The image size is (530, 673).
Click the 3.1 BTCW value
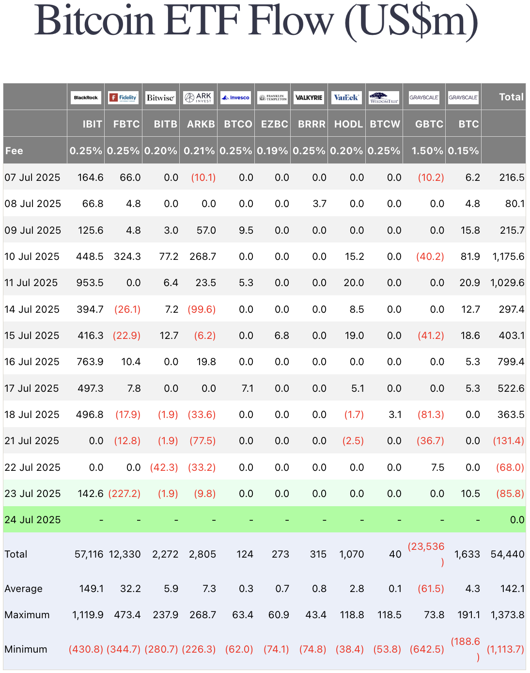coord(395,415)
